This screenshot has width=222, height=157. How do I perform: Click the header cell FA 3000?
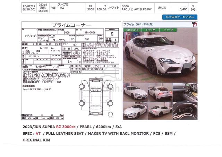[91, 8]
